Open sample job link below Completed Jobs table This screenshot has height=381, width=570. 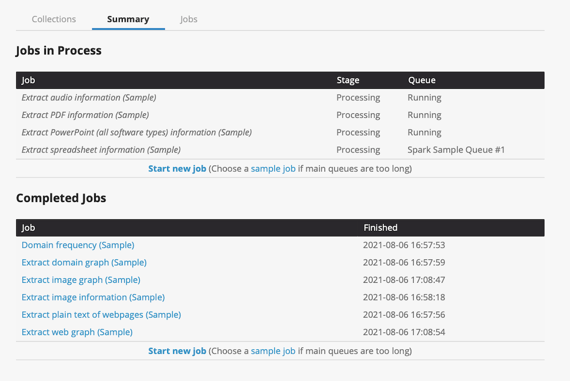(x=273, y=351)
